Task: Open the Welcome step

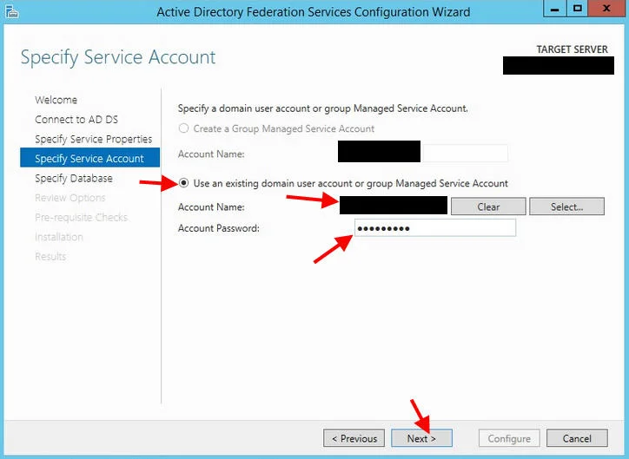Action: pos(56,100)
